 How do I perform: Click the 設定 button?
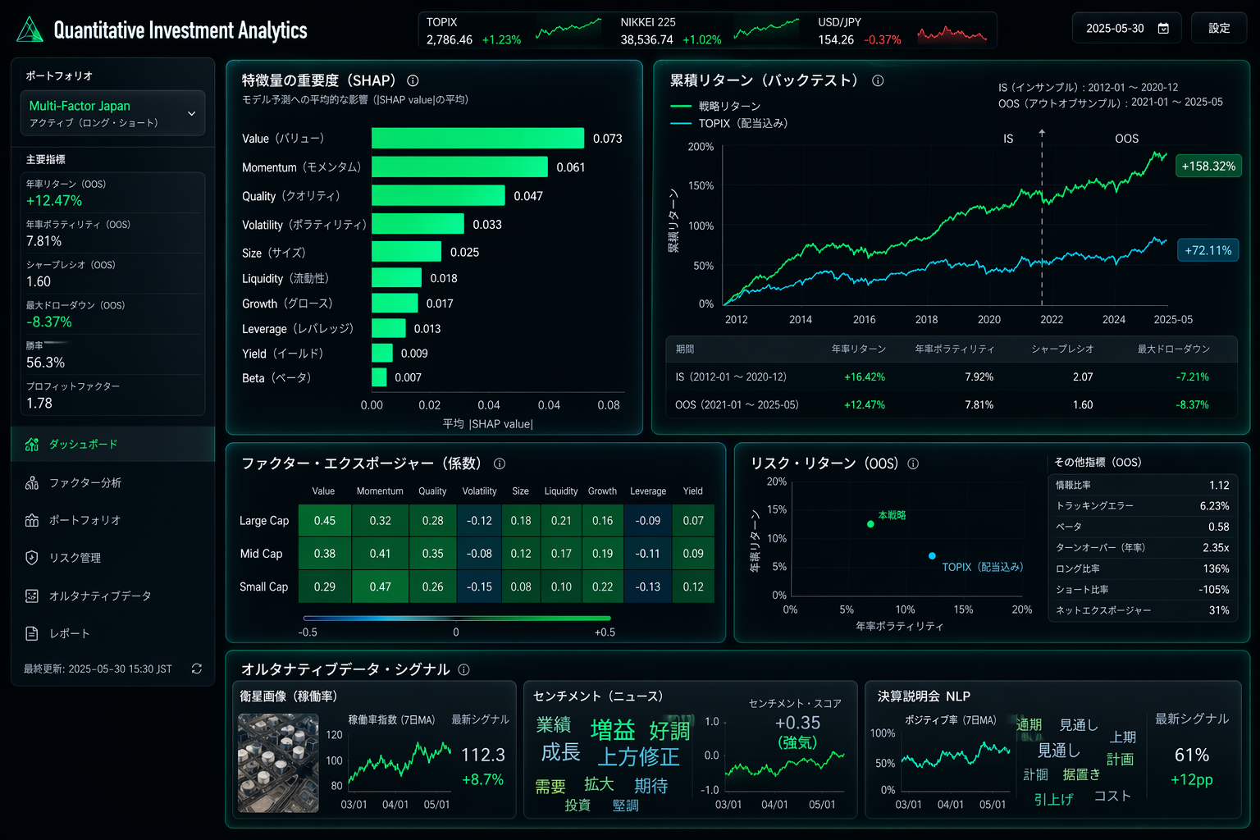click(x=1219, y=29)
